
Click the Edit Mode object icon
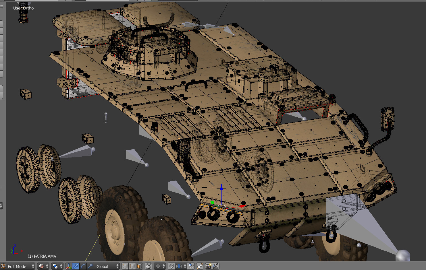(x=3, y=266)
